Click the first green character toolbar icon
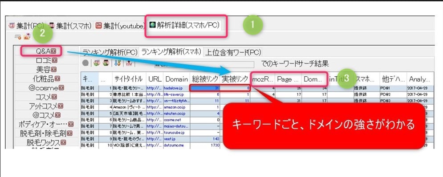This screenshot has width=443, height=177. 97,63
